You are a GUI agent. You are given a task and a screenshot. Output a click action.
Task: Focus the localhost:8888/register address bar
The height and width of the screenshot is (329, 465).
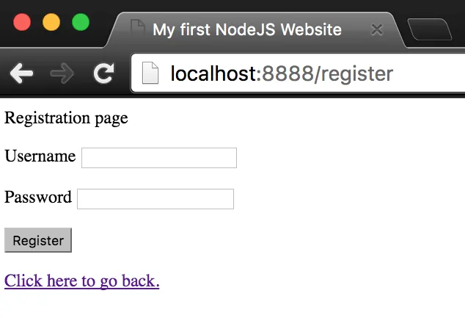point(298,73)
